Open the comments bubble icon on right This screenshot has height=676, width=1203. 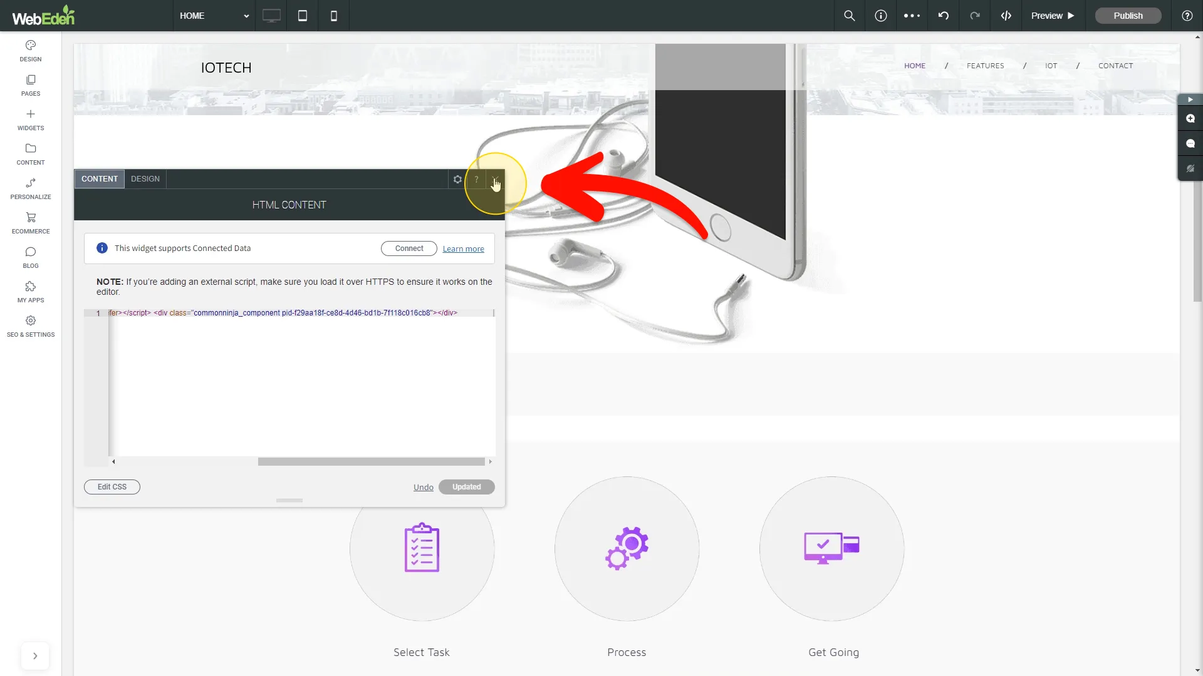pyautogui.click(x=1190, y=143)
